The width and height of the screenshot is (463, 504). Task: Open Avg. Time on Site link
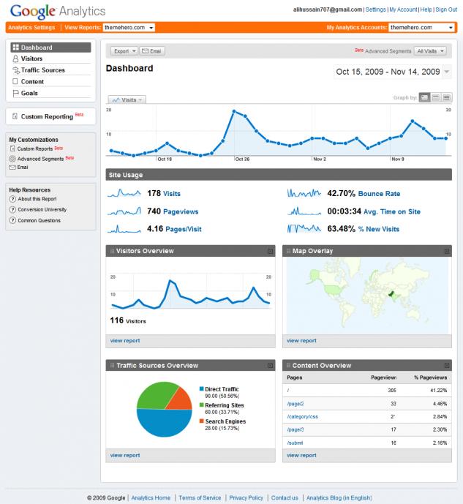392,211
